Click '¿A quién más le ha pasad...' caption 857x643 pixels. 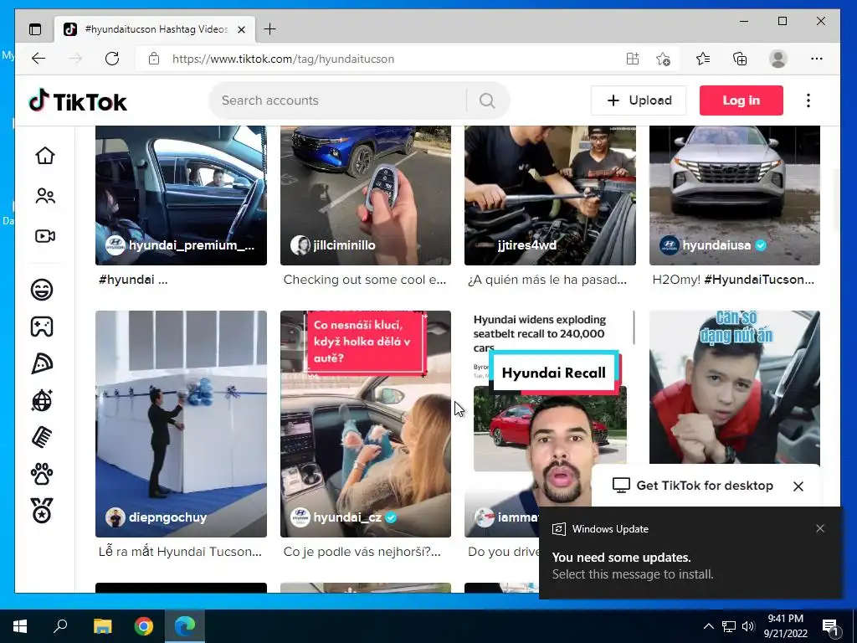click(547, 280)
